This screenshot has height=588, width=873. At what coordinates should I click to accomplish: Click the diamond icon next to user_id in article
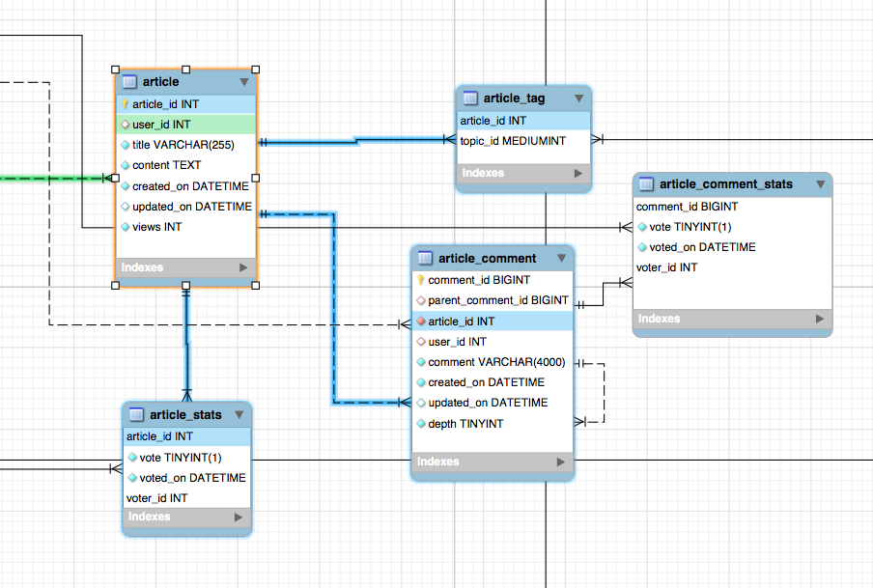tap(126, 125)
